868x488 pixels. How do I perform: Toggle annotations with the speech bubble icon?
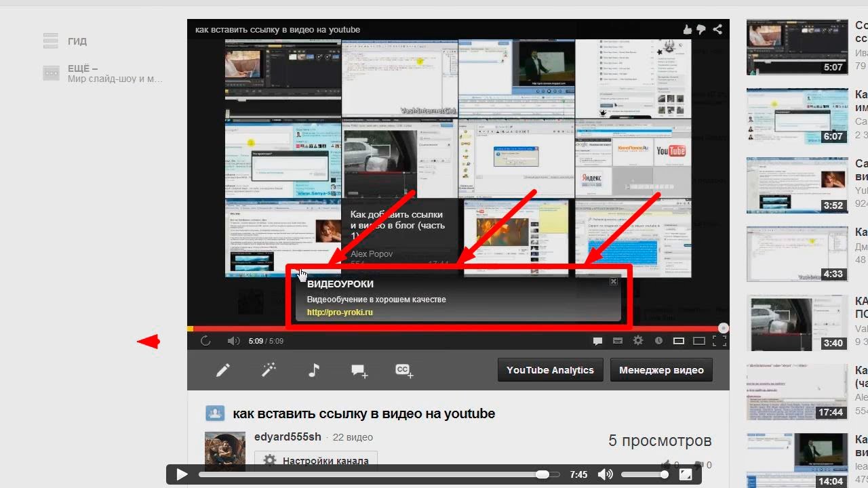click(x=598, y=341)
